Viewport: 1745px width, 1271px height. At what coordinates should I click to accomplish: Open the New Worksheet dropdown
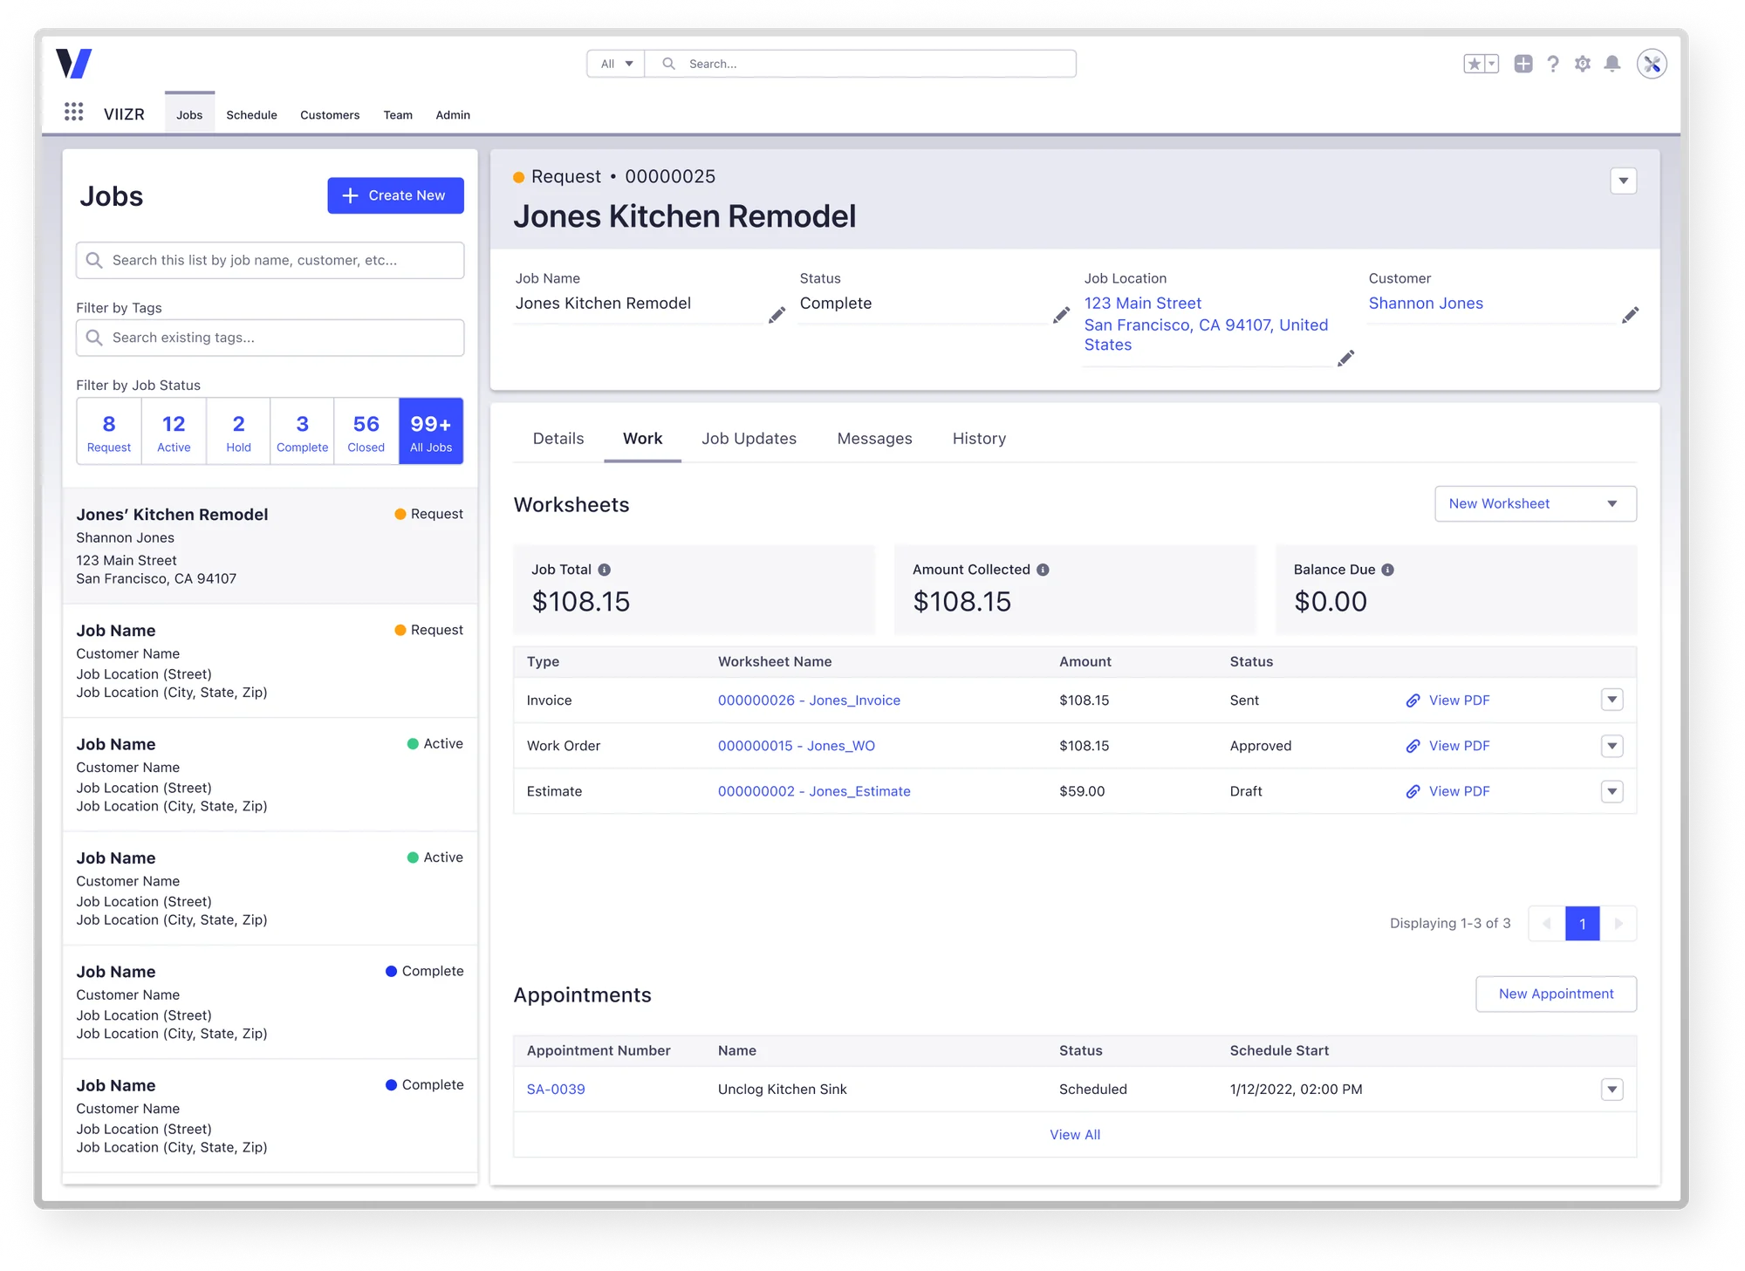click(x=1535, y=503)
